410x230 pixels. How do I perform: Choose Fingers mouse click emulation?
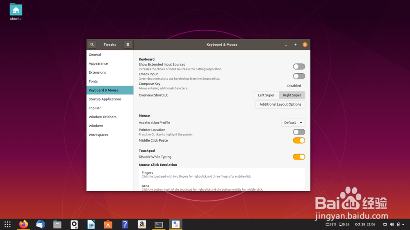tap(222, 174)
